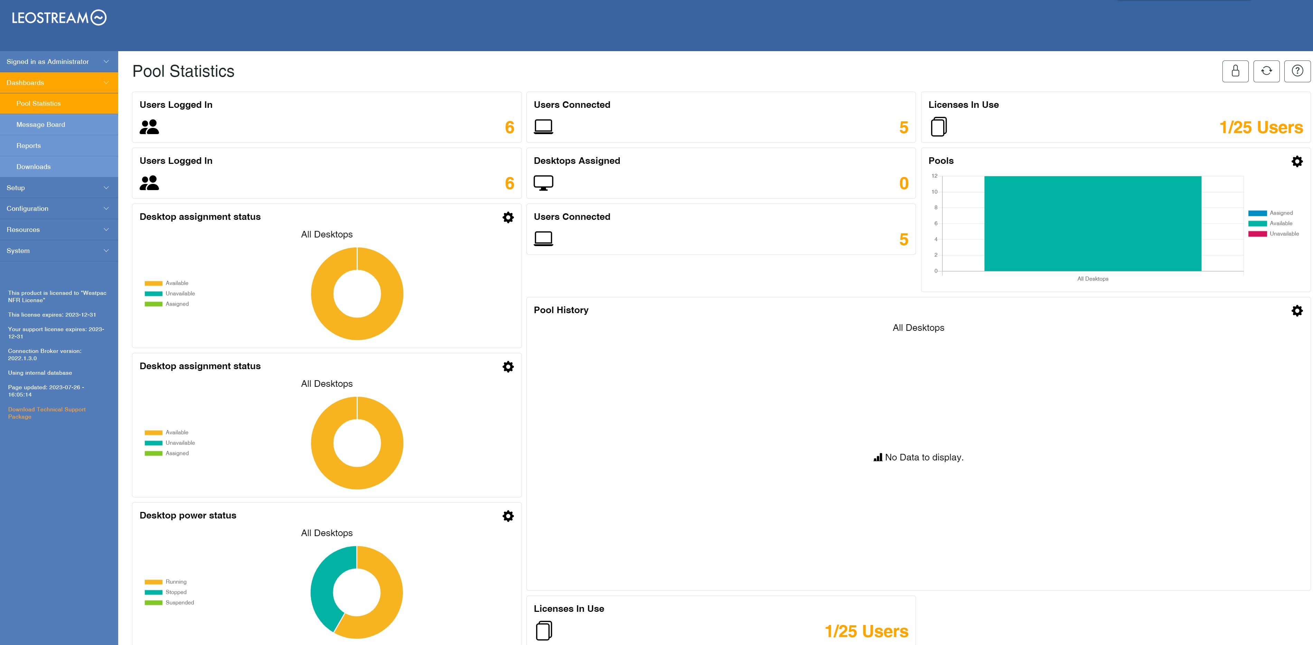Expand the Configuration sidebar section
The image size is (1313, 645).
59,208
